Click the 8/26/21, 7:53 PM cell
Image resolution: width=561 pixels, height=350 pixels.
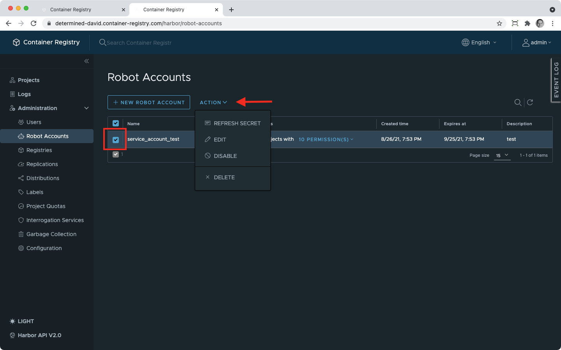(401, 139)
